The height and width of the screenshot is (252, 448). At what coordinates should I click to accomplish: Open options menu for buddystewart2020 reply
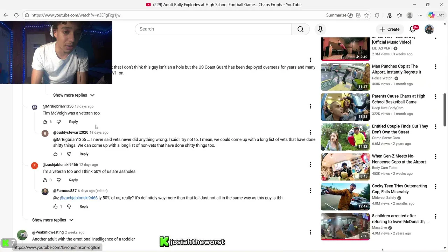(x=310, y=132)
